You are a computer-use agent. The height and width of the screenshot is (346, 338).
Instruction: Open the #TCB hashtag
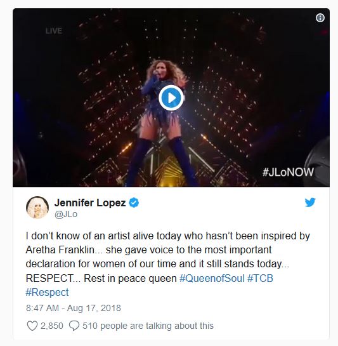click(260, 278)
